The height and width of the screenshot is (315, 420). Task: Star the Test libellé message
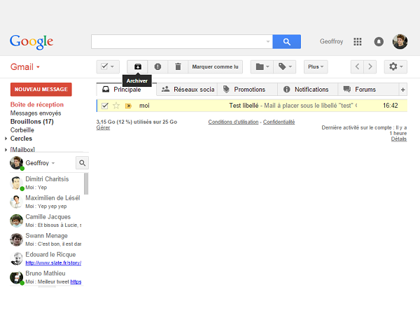(116, 106)
